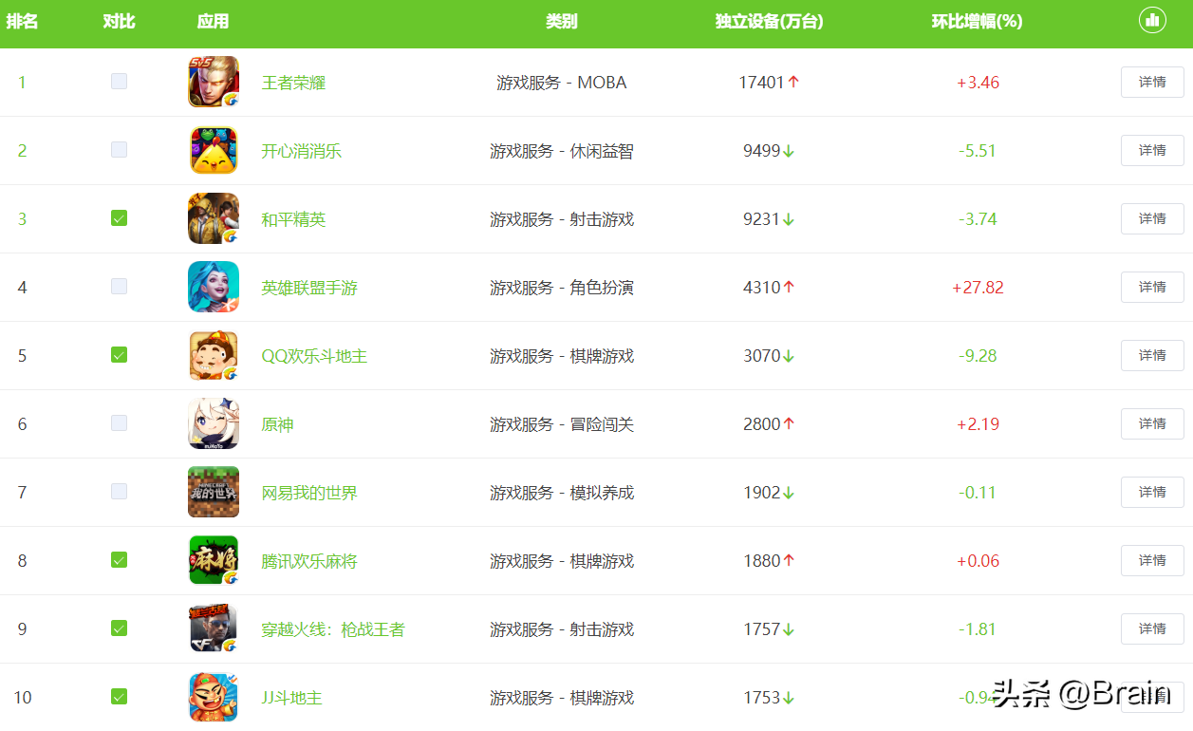Open the 网易我的世界 app icon
This screenshot has width=1193, height=731.
coord(214,492)
